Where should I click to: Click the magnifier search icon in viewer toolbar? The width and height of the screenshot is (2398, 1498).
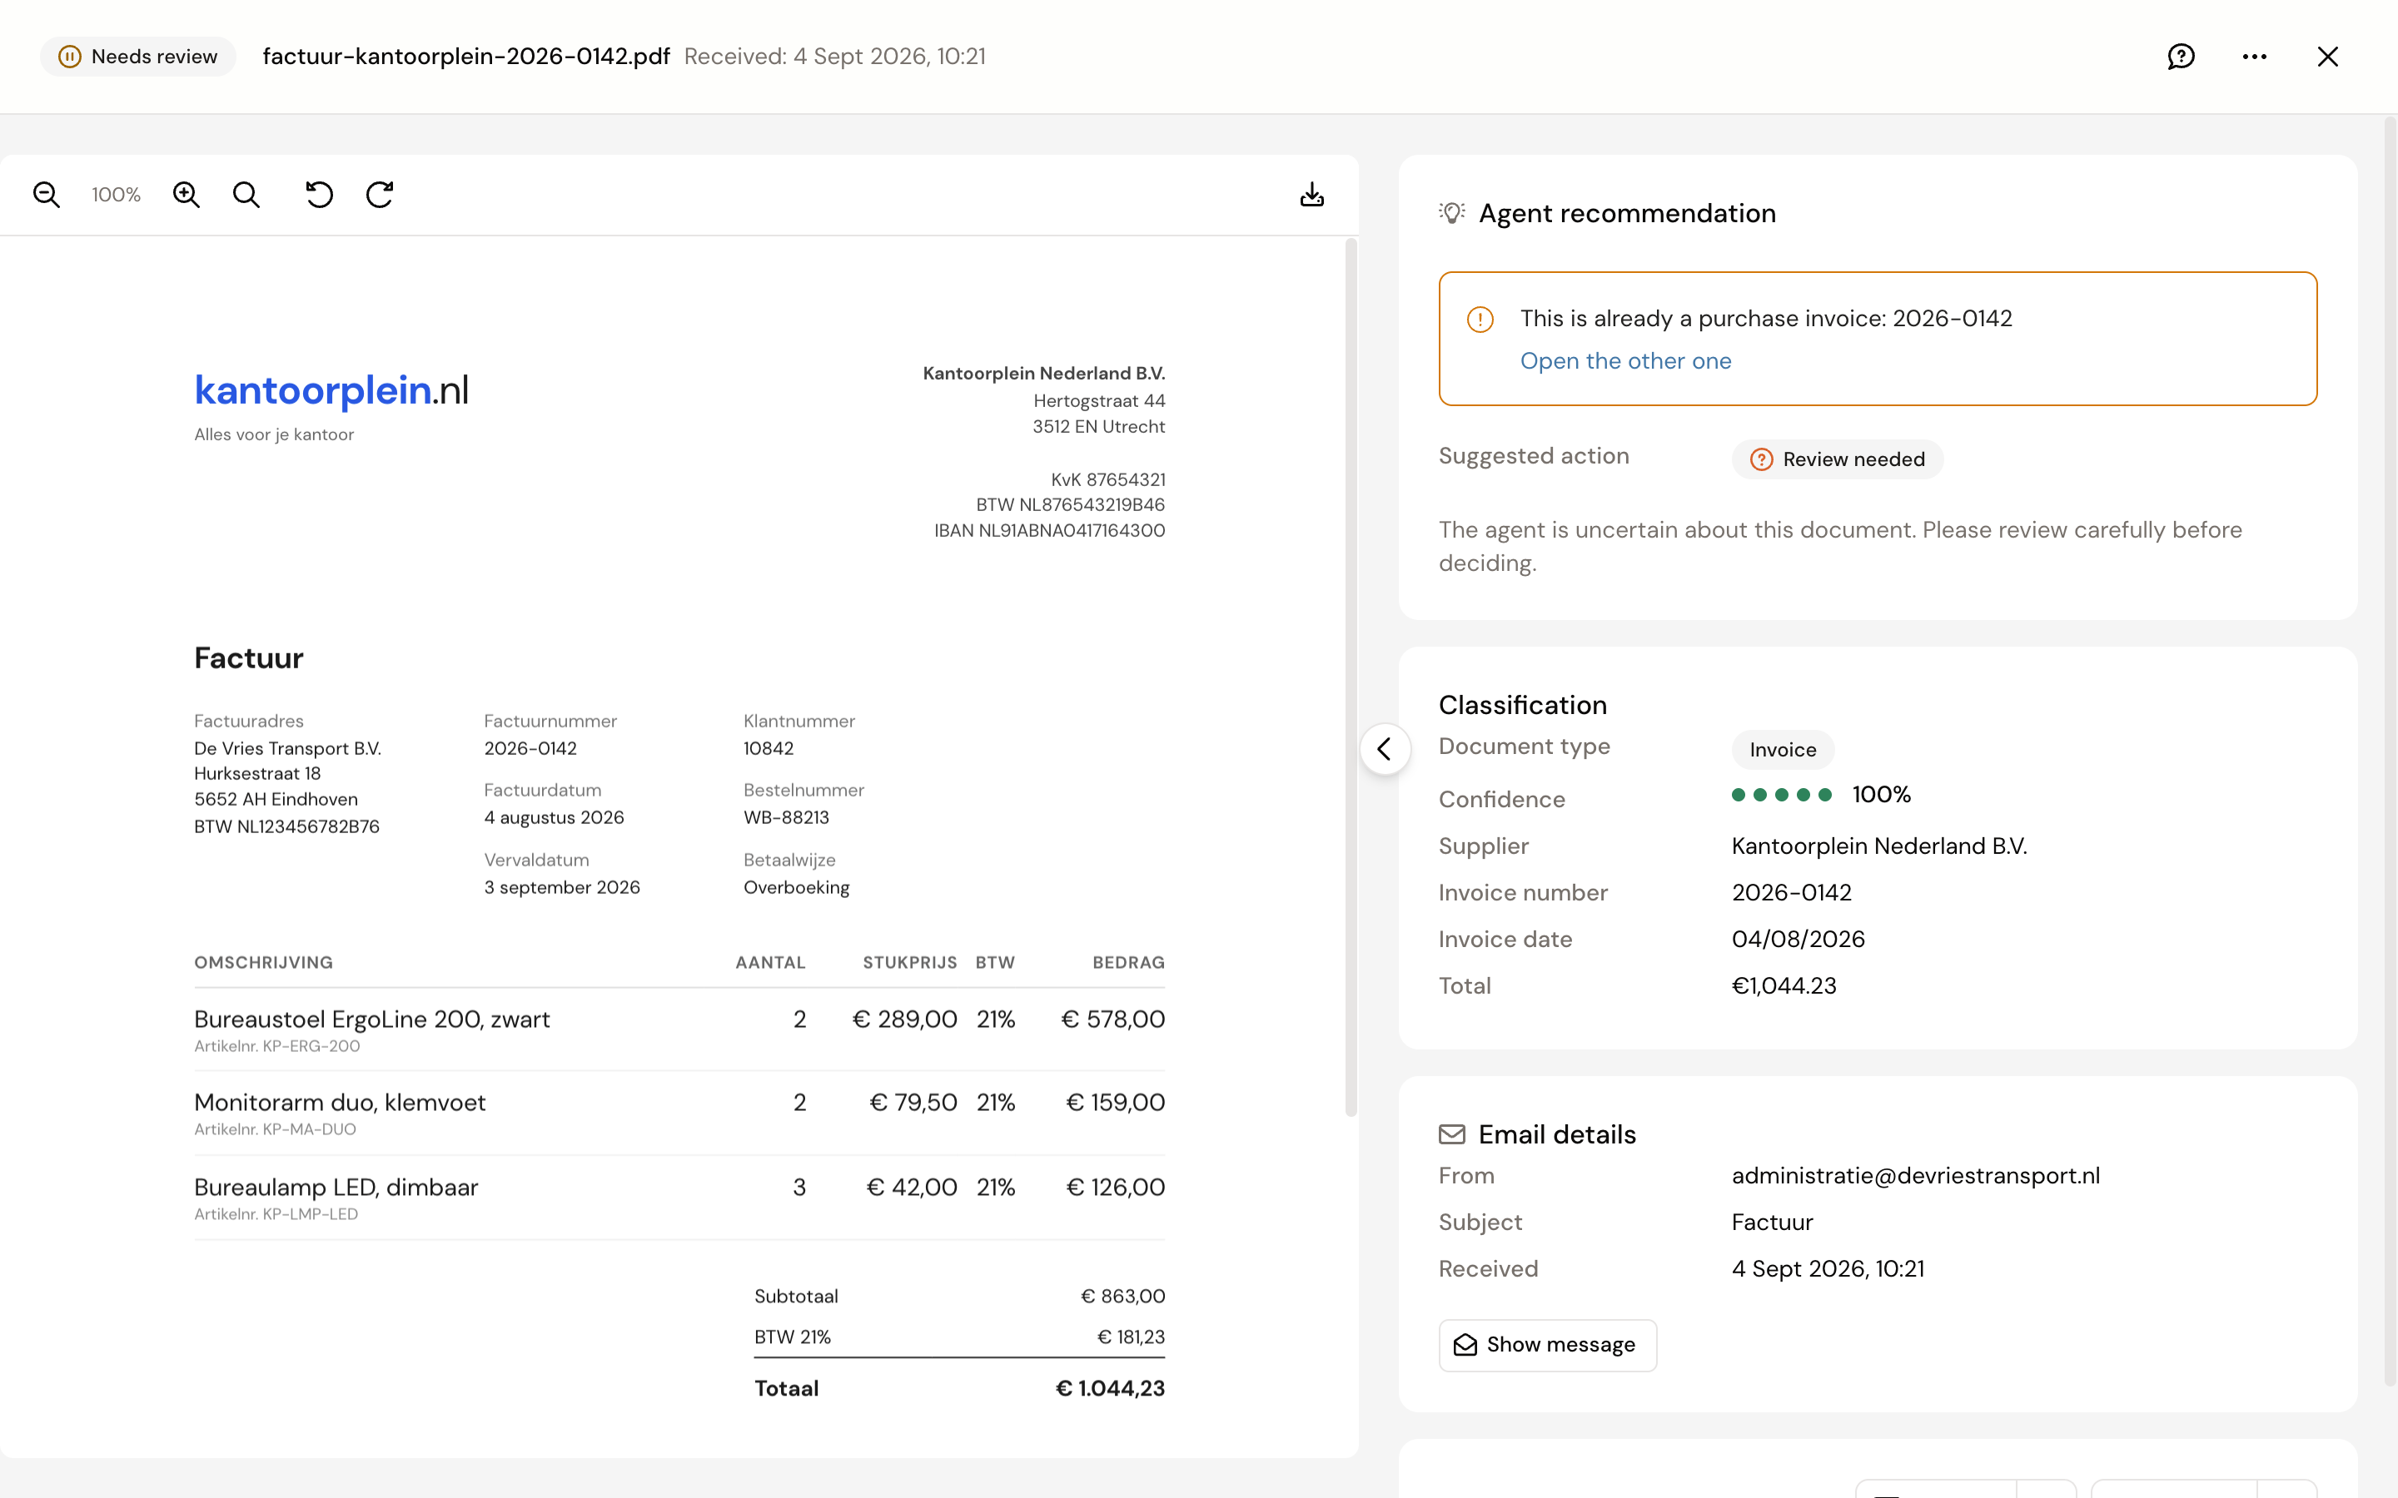click(x=246, y=194)
